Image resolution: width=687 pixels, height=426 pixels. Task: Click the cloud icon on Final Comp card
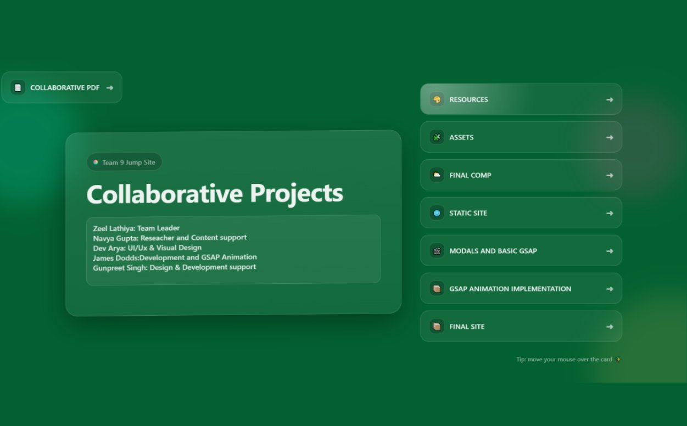(437, 175)
